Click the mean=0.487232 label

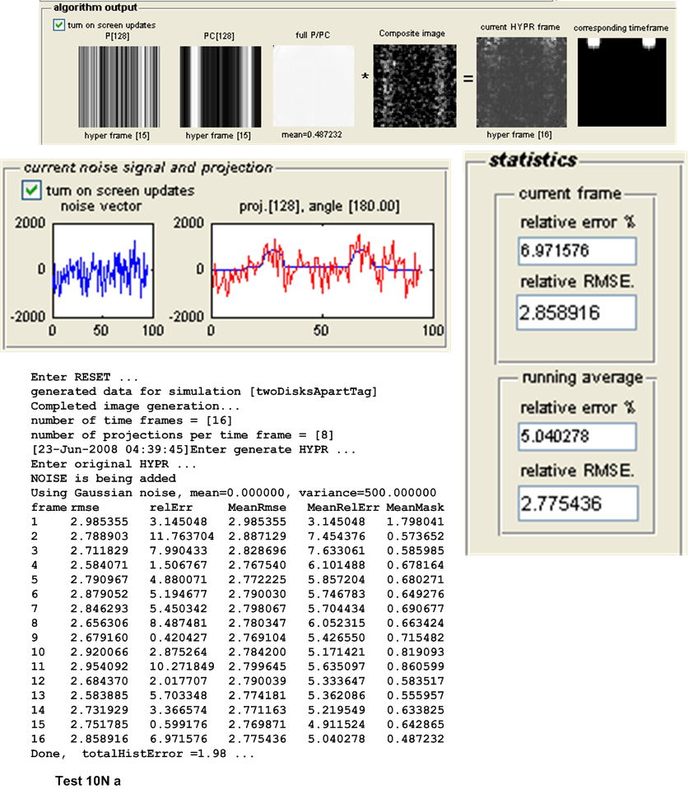coord(313,135)
